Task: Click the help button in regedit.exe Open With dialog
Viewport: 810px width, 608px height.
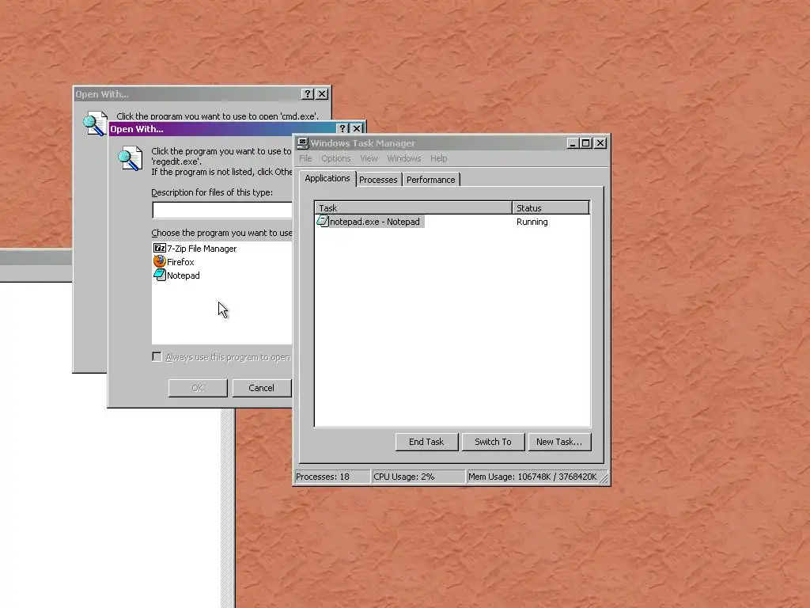Action: point(343,128)
